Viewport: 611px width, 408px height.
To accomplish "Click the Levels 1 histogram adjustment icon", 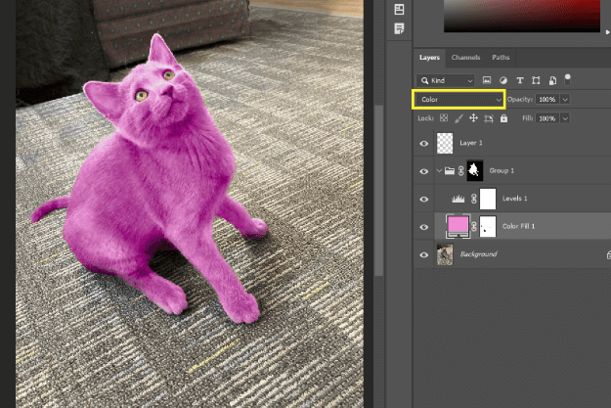I will [x=458, y=199].
